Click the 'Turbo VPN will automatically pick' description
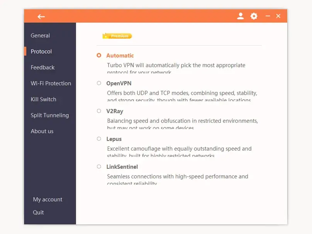312x234 pixels. (176, 68)
